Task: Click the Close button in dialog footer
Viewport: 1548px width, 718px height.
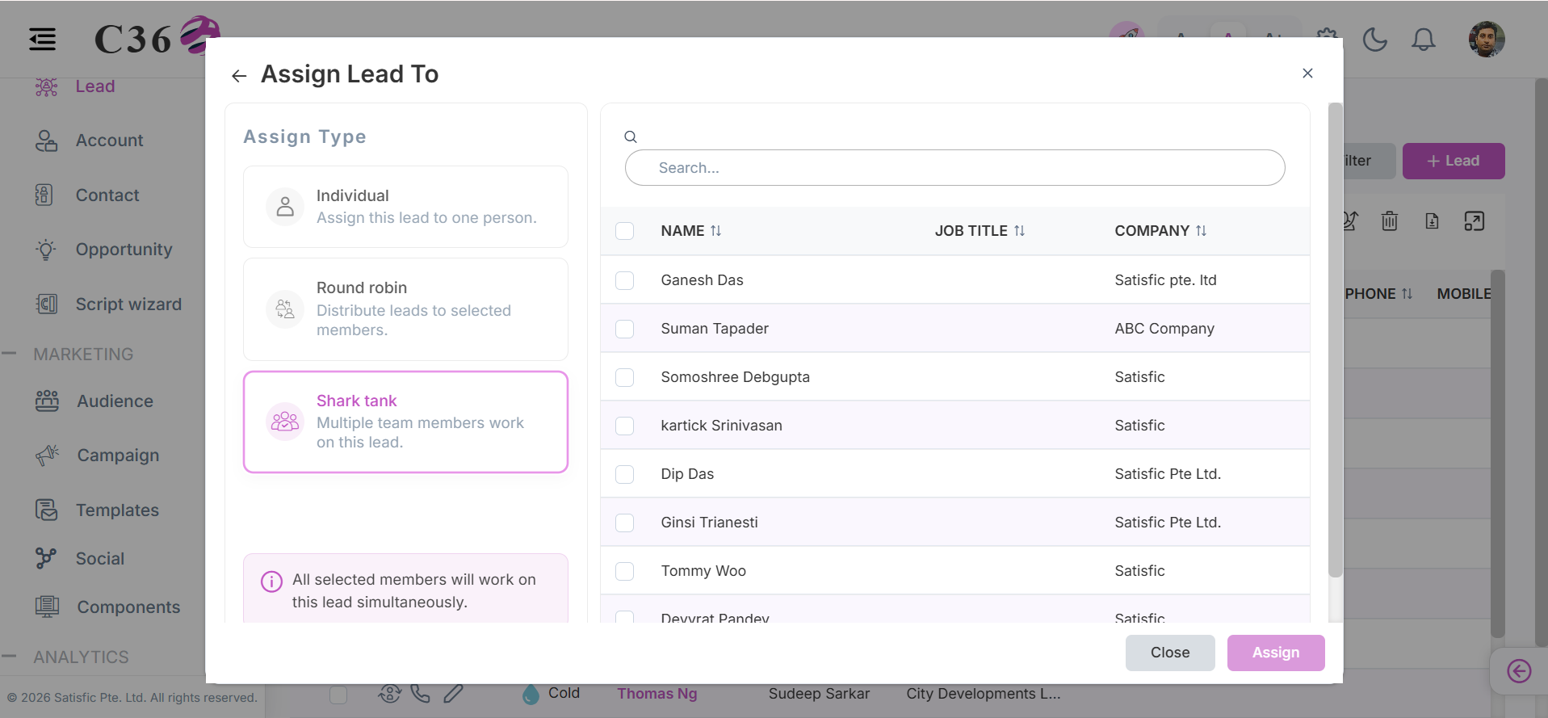Action: [1170, 653]
